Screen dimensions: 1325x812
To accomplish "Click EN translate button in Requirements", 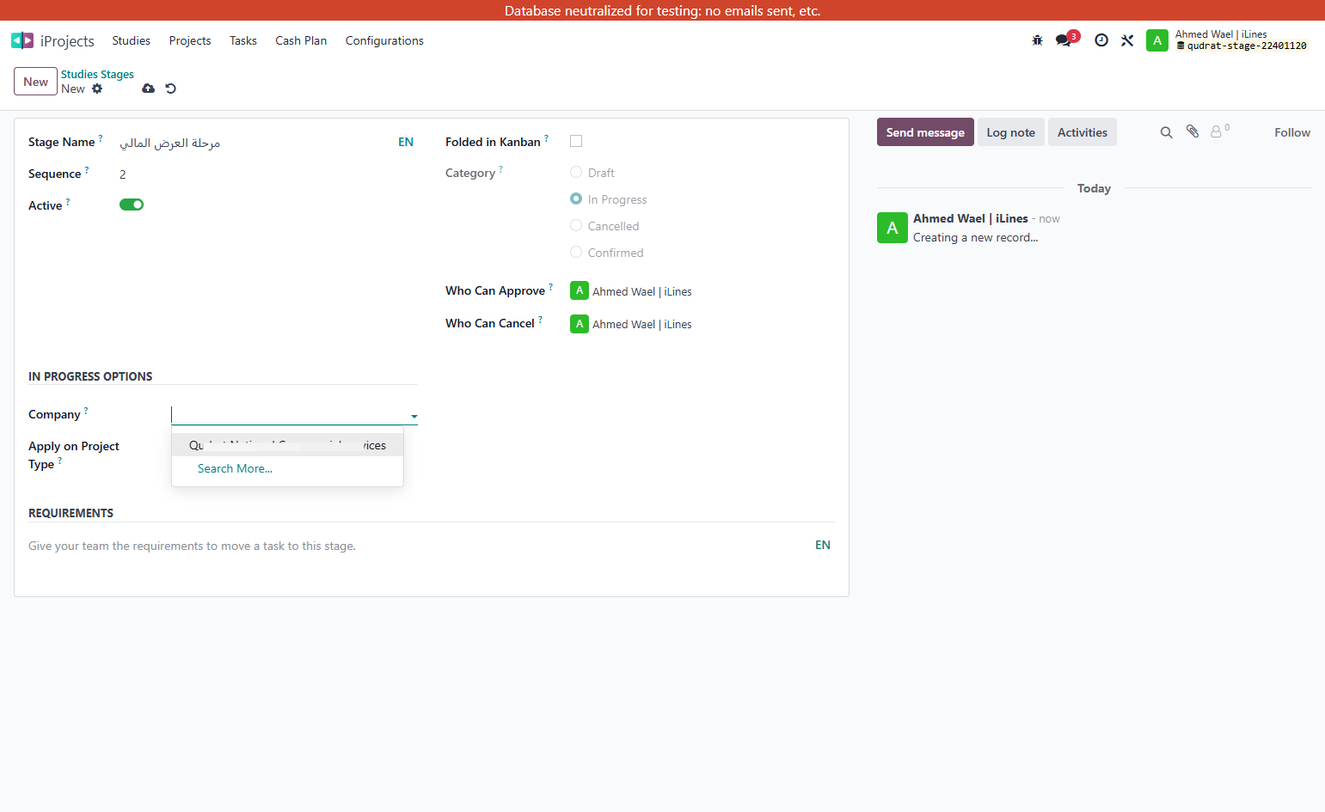I will 823,545.
